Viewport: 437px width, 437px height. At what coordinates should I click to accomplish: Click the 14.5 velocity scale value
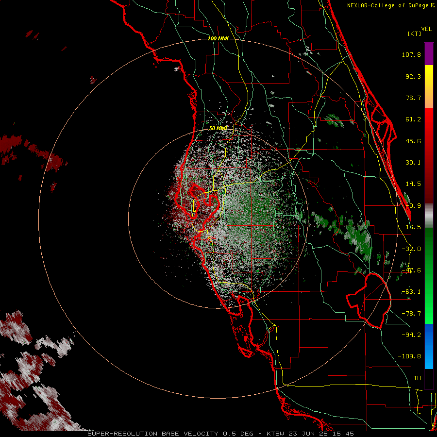413,184
